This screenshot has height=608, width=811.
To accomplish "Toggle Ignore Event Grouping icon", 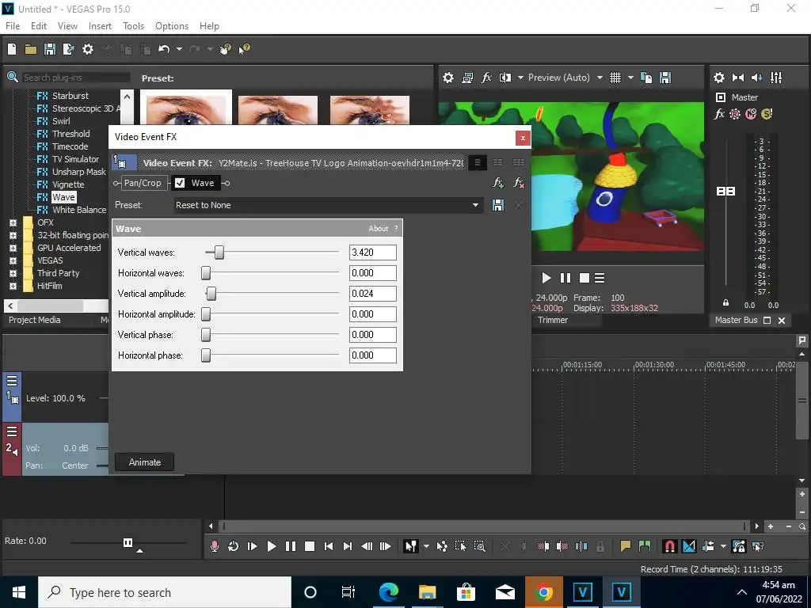I will tap(758, 546).
